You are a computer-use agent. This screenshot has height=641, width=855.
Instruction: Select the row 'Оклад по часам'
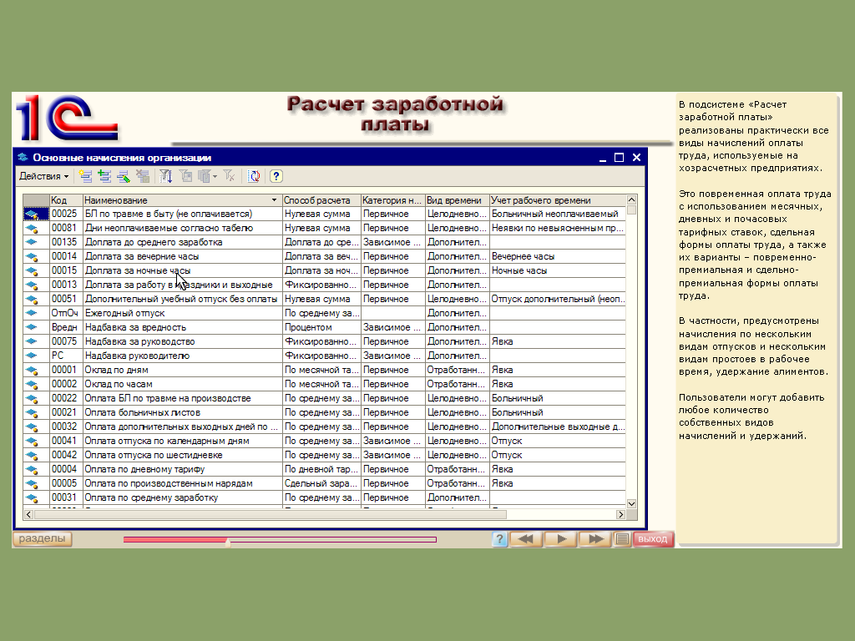325,384
